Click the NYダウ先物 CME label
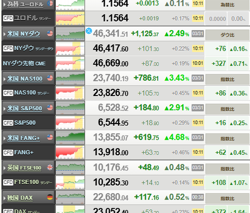Viewport: 250px width, 213px height. click(24, 63)
